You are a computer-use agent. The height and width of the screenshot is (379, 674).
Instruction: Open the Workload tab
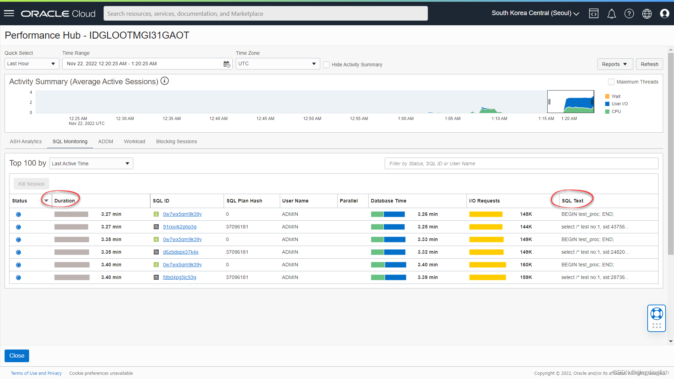tap(134, 141)
